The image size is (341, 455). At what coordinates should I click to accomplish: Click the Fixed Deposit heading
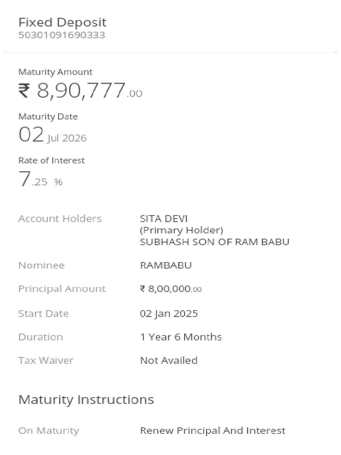click(62, 22)
